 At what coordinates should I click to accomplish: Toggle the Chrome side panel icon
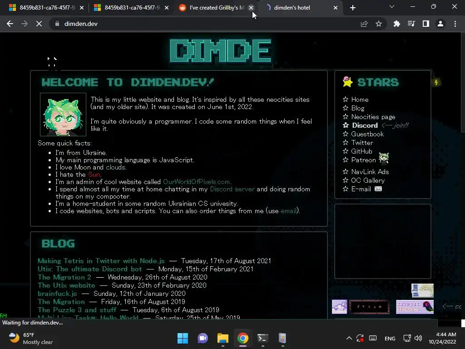(426, 24)
